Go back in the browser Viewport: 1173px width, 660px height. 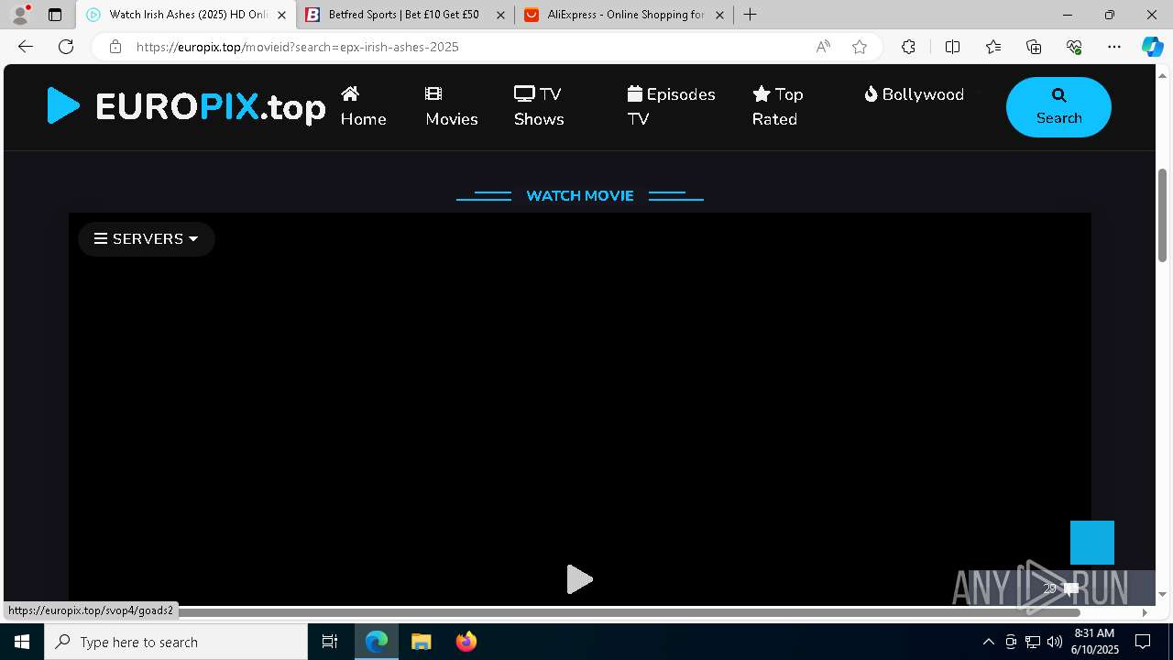pyautogui.click(x=26, y=47)
